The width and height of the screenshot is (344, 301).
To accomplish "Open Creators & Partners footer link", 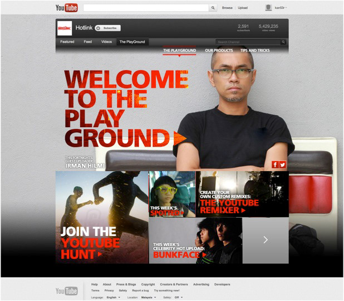I will click(x=174, y=284).
